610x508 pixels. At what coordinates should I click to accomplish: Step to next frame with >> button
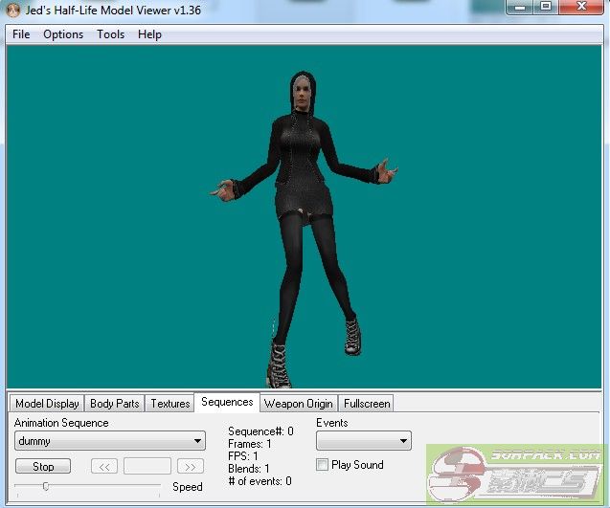pos(191,467)
